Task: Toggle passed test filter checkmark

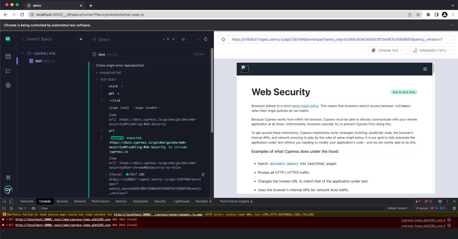Action: (164, 39)
